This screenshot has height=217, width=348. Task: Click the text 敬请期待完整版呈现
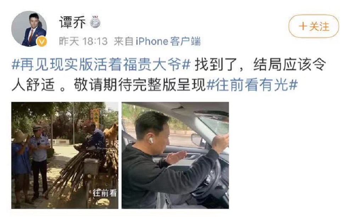[140, 85]
